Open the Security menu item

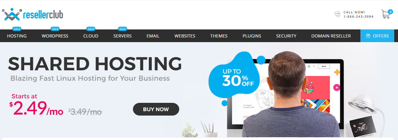pyautogui.click(x=286, y=36)
